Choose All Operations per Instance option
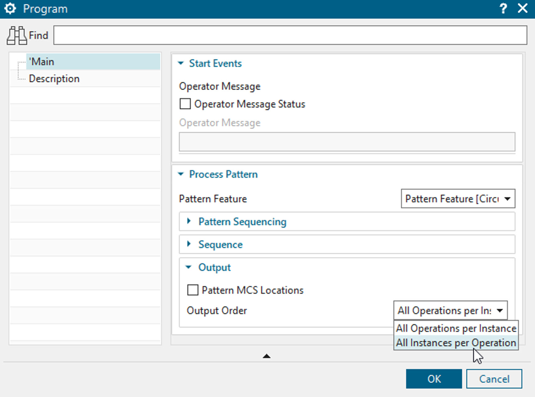The image size is (535, 397). (x=455, y=328)
